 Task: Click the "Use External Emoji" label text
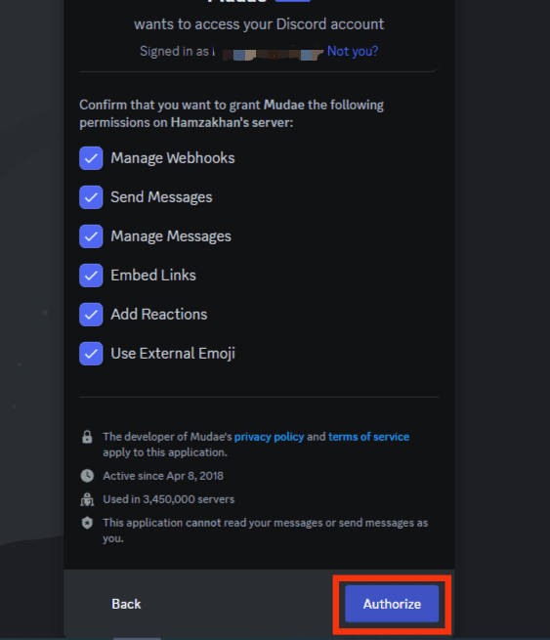tap(173, 354)
